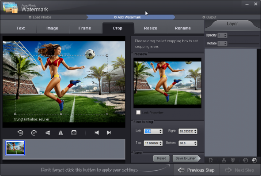Go to the previous photo
Viewport: 261px width, 176px height.
tap(97, 133)
